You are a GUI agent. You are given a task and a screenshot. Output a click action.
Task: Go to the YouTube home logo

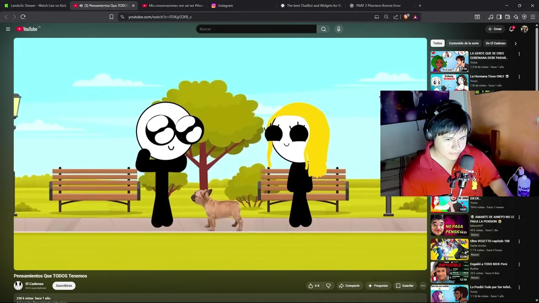pyautogui.click(x=28, y=29)
